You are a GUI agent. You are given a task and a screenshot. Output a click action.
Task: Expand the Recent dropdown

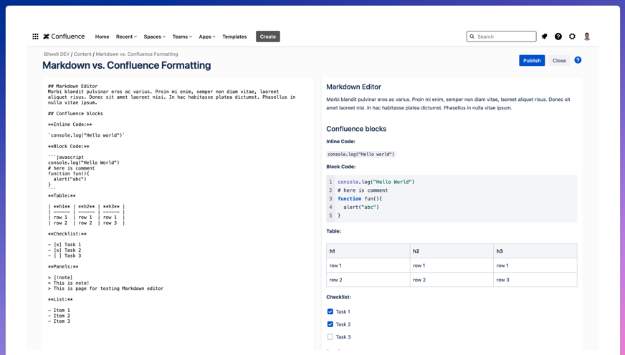[126, 37]
